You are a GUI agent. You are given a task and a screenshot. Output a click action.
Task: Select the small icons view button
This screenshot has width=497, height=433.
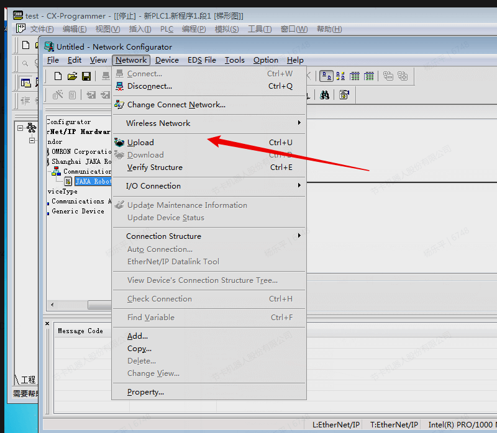tap(340, 76)
